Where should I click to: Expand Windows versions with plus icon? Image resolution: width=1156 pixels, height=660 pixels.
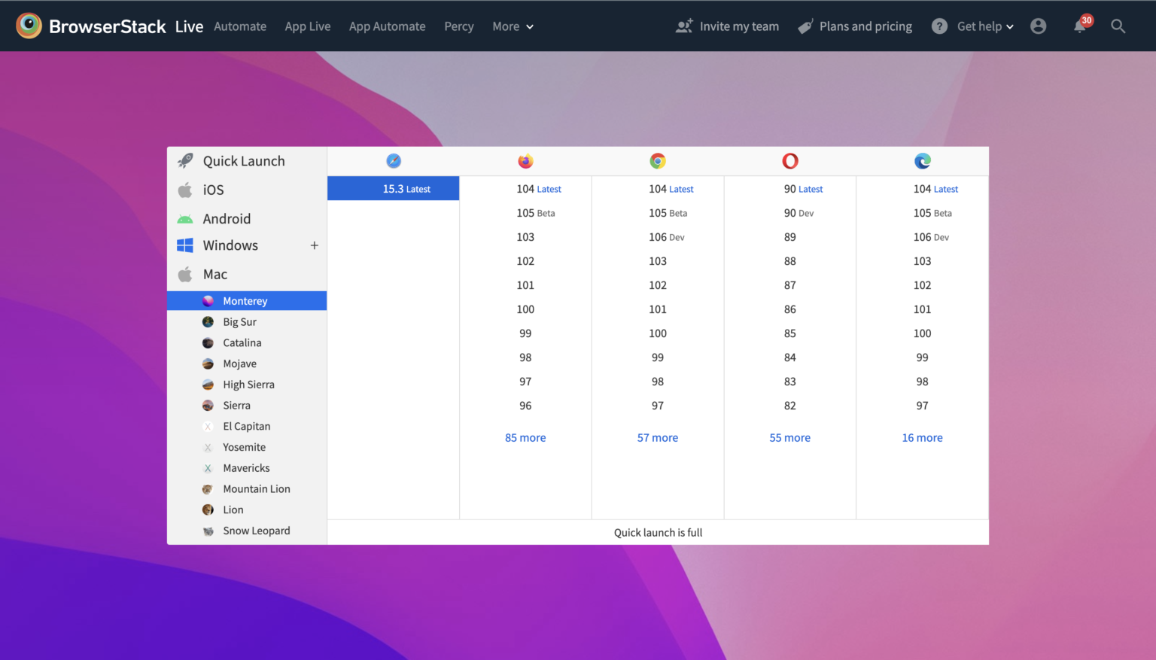pyautogui.click(x=315, y=245)
